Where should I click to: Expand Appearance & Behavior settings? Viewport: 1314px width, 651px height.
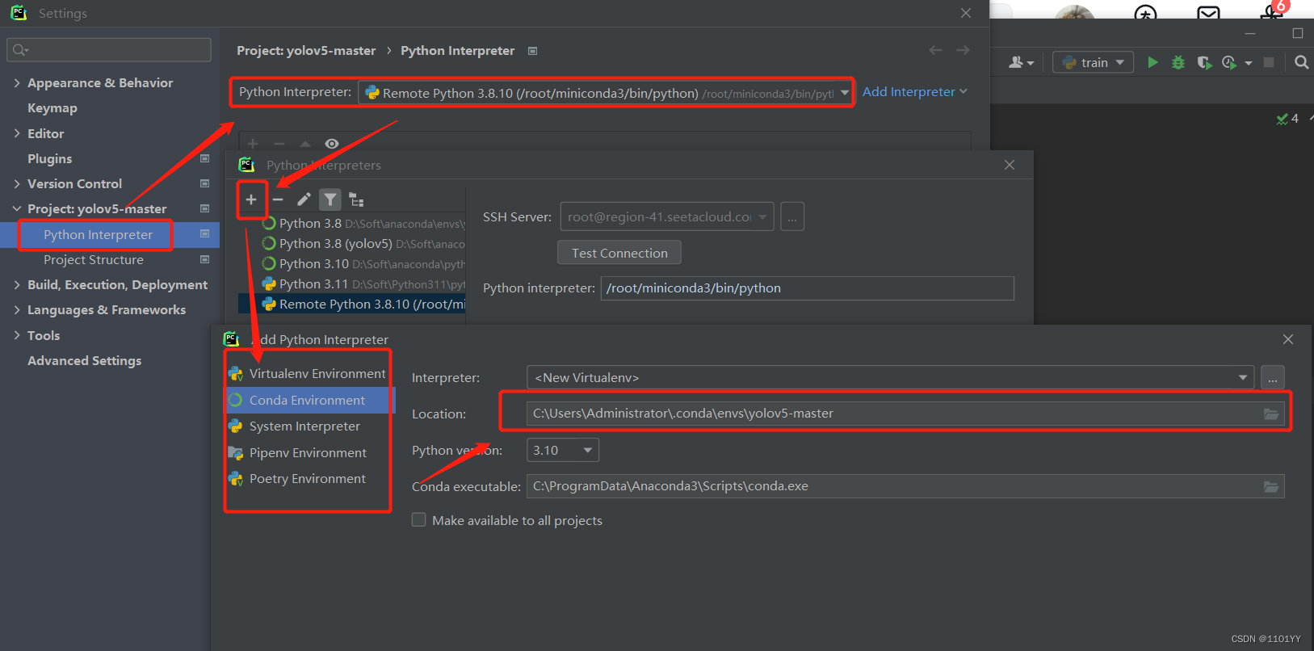17,82
